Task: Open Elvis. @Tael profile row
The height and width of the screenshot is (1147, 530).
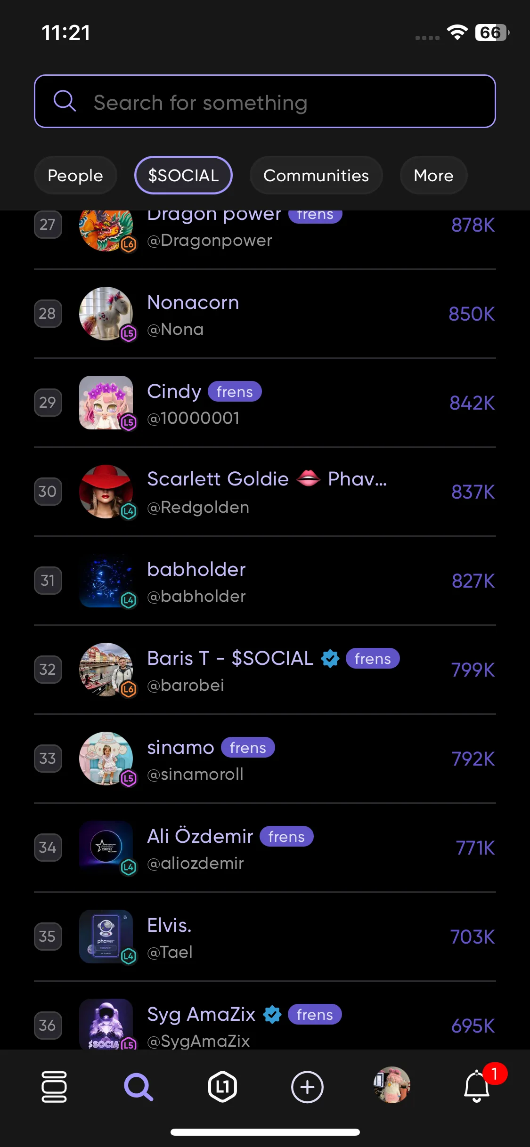Action: tap(265, 937)
